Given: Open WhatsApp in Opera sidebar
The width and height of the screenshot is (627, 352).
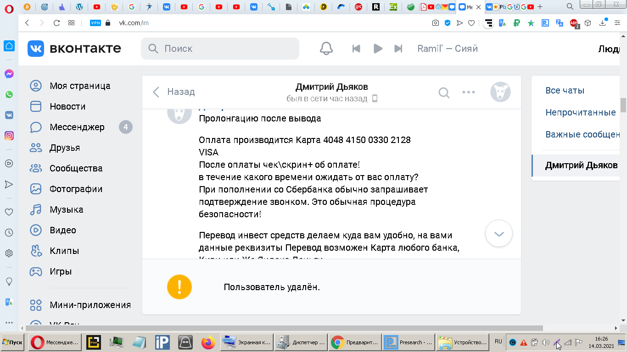Looking at the screenshot, I should point(9,94).
